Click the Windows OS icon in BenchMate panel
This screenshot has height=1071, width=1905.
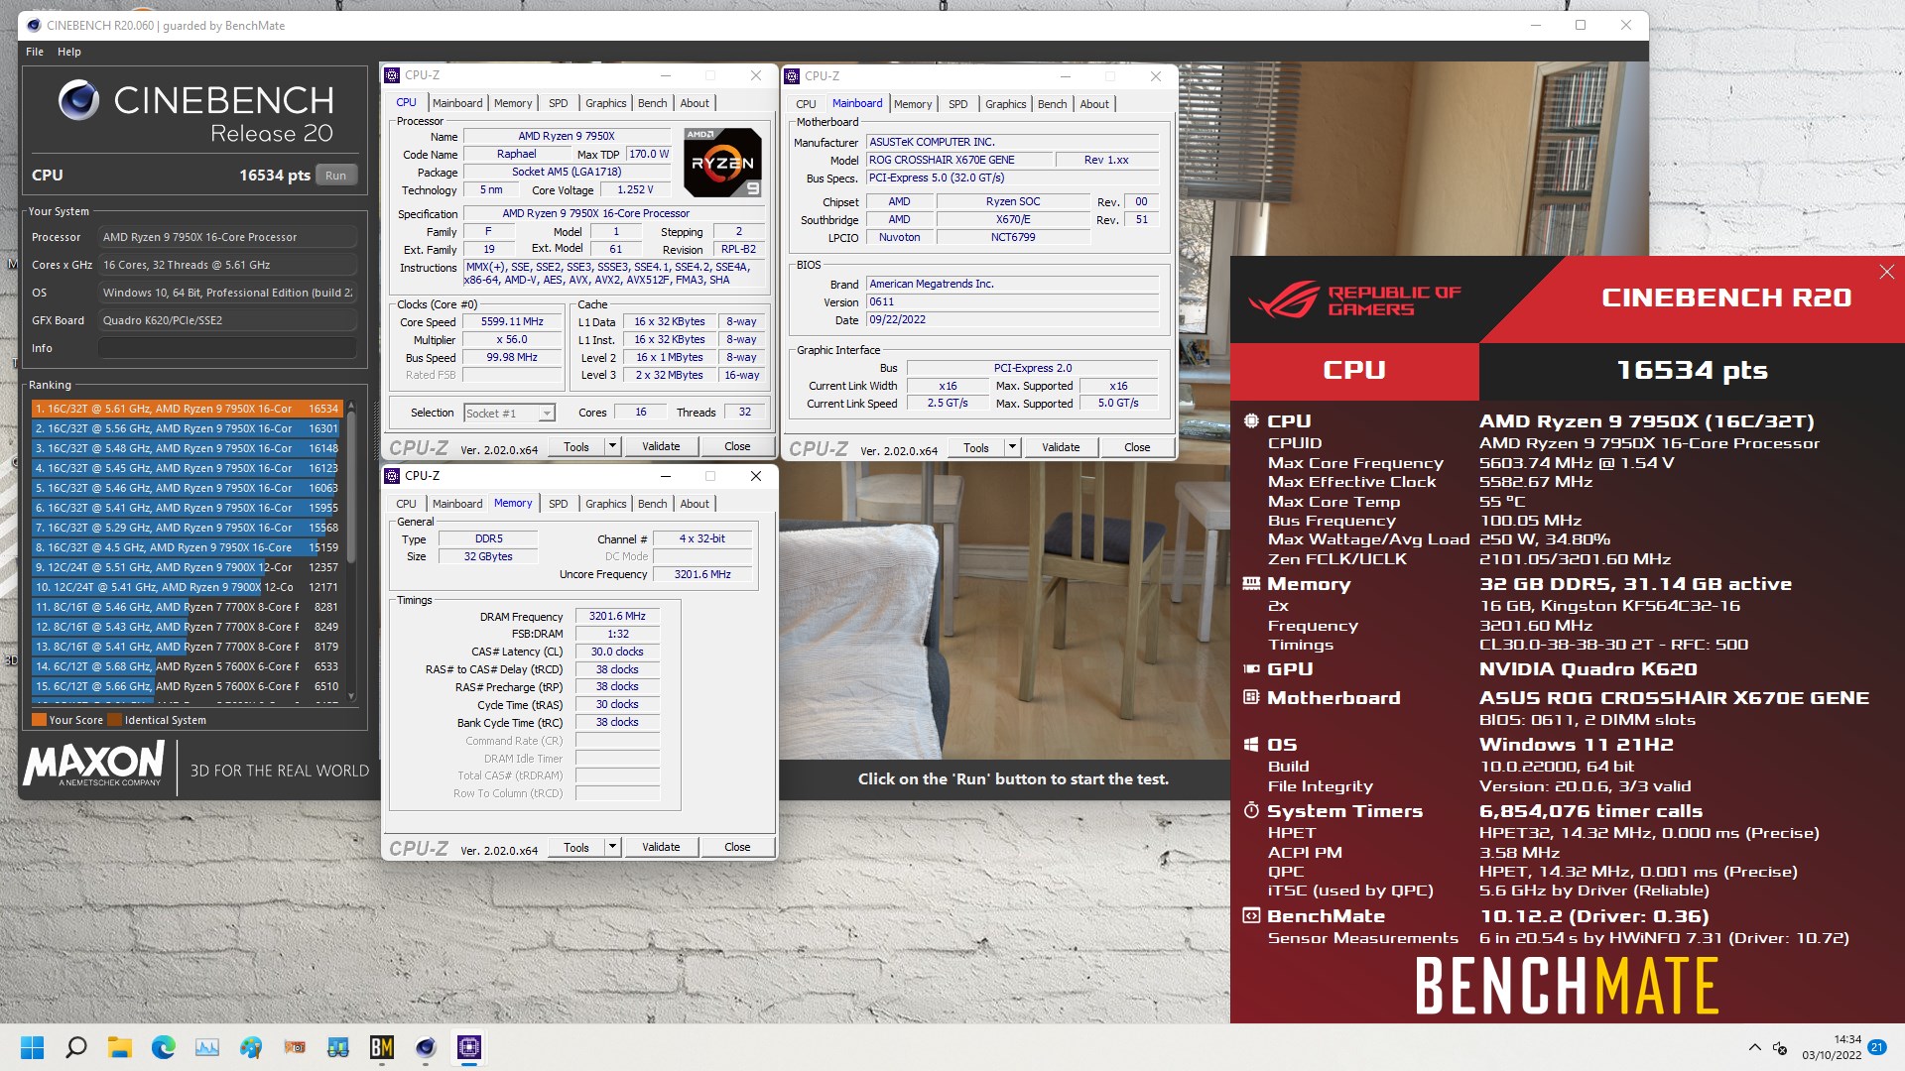1251,745
